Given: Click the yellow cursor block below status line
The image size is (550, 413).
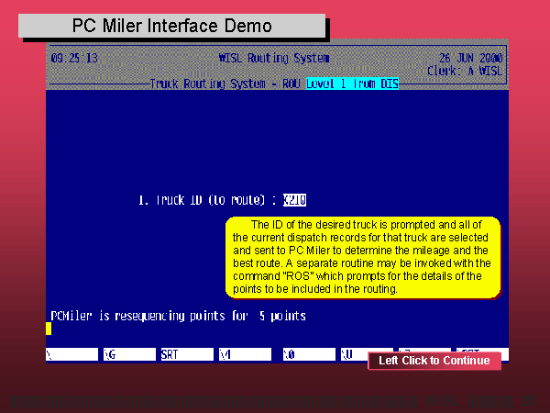Looking at the screenshot, I should [49, 329].
